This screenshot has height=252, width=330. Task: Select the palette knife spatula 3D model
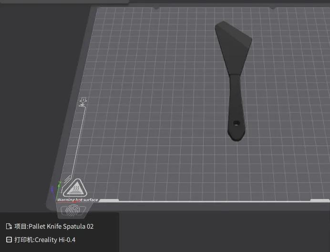[x=234, y=80]
